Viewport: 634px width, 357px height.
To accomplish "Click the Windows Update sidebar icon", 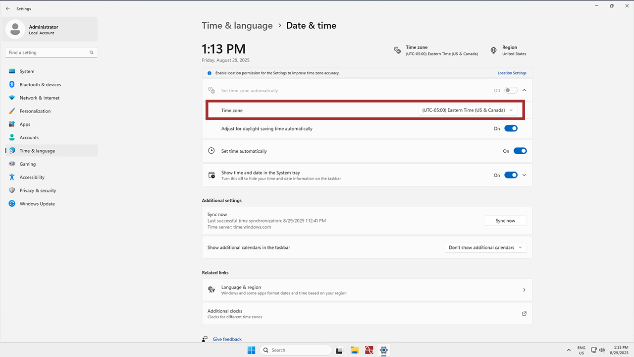I will click(x=12, y=204).
